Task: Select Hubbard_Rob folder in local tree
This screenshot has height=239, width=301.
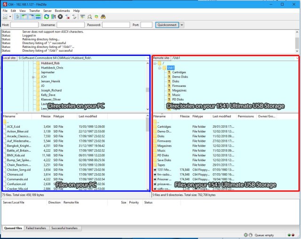Action: click(x=50, y=63)
